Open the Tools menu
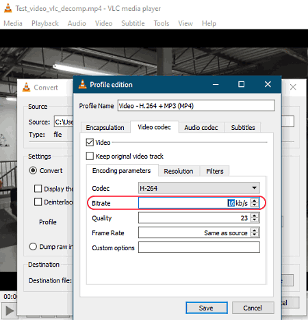The width and height of the screenshot is (308, 320). click(162, 23)
